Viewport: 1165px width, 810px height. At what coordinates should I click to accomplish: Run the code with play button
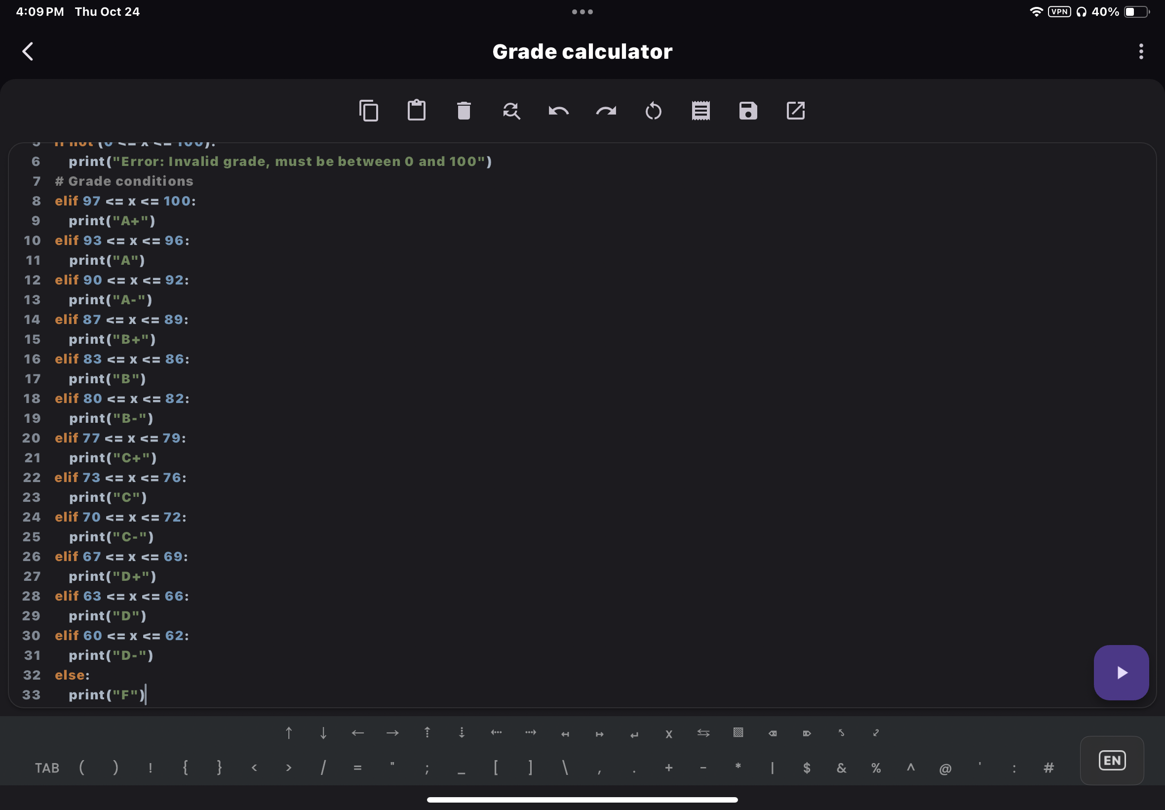pos(1121,673)
